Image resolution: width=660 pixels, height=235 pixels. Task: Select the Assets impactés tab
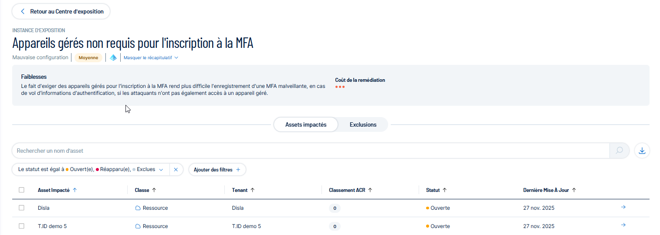[306, 124]
